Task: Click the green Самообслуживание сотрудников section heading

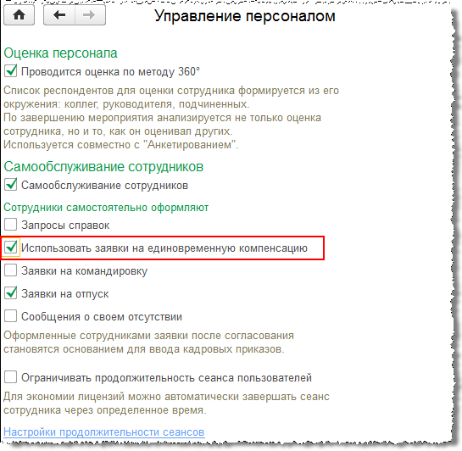Action: tap(103, 167)
